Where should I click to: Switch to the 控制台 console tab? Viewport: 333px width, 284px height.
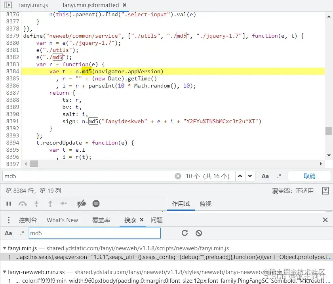point(28,220)
